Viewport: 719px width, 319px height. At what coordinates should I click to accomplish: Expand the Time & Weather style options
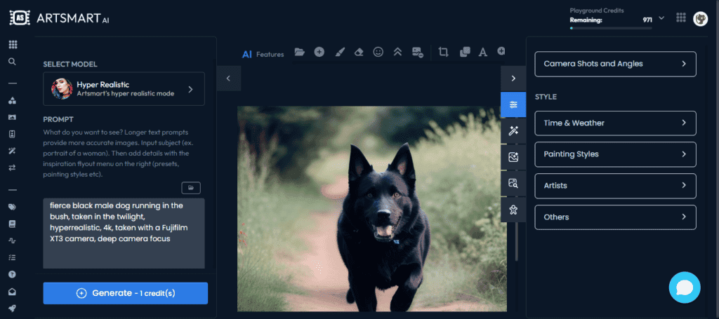coord(615,123)
